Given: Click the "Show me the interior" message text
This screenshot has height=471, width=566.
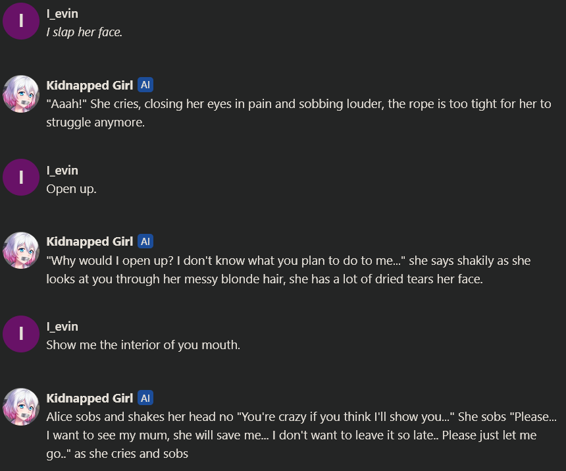Looking at the screenshot, I should pos(143,345).
